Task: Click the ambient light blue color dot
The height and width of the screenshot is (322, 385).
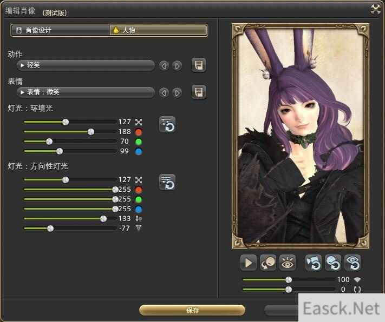Action: (x=139, y=151)
